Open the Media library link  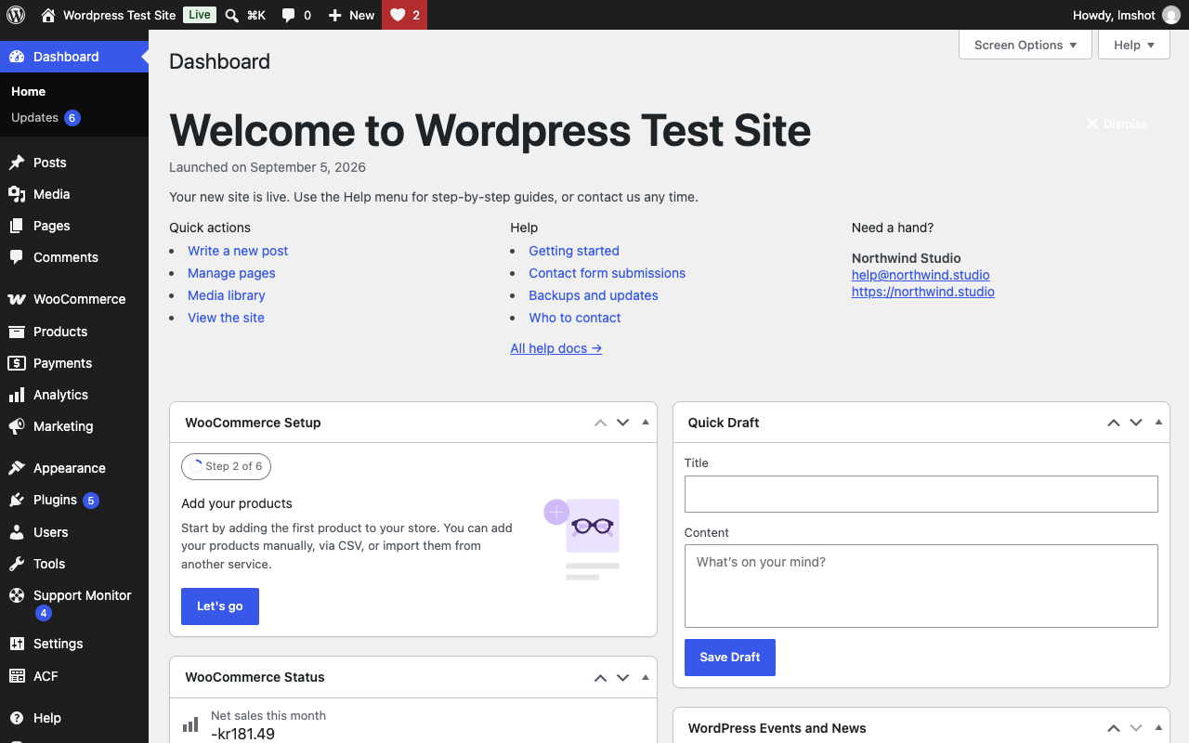[227, 295]
